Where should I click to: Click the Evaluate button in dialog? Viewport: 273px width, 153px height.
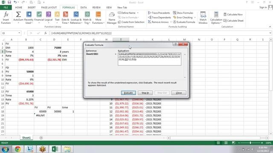128,93
